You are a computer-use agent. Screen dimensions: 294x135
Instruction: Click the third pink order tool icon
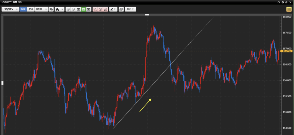(105, 9)
